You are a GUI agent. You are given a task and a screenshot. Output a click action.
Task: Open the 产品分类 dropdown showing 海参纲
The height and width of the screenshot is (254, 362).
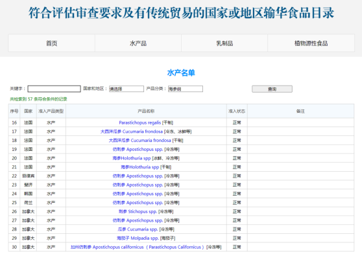[x=186, y=89]
